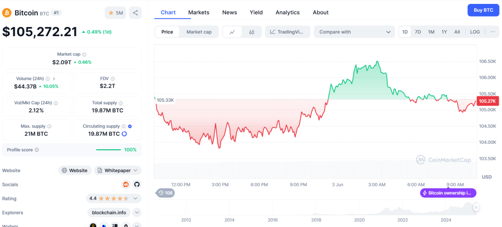Click the $2.09T market cap value
This screenshot has height=227, width=502.
(62, 62)
